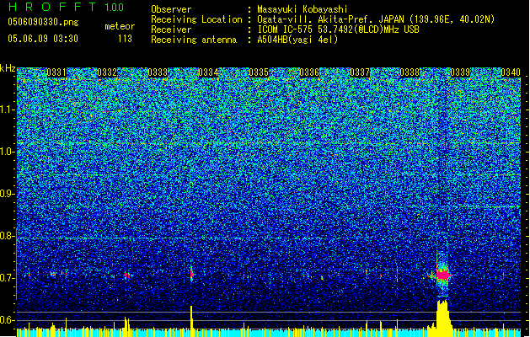
Task: Click the date stamp 05.06.09 03:30
Action: (43, 38)
